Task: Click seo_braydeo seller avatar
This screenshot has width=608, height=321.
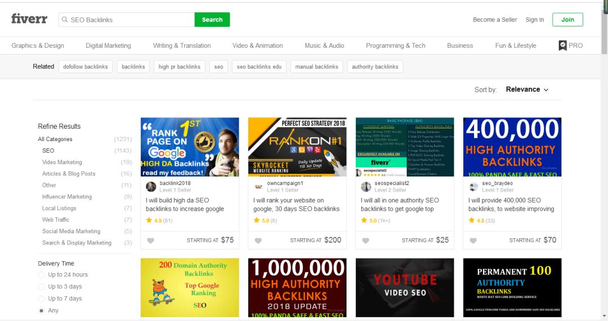Action: [x=473, y=187]
